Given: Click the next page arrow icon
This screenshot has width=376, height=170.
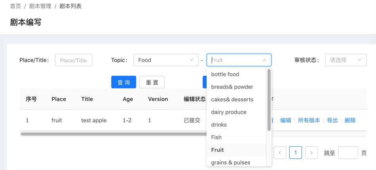Looking at the screenshot, I should pos(311,153).
